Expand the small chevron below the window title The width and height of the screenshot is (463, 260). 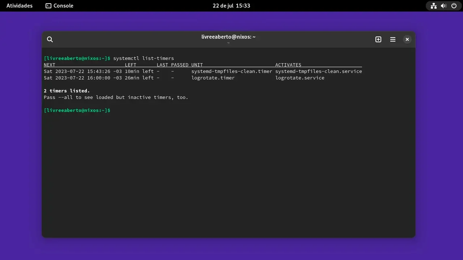(229, 43)
